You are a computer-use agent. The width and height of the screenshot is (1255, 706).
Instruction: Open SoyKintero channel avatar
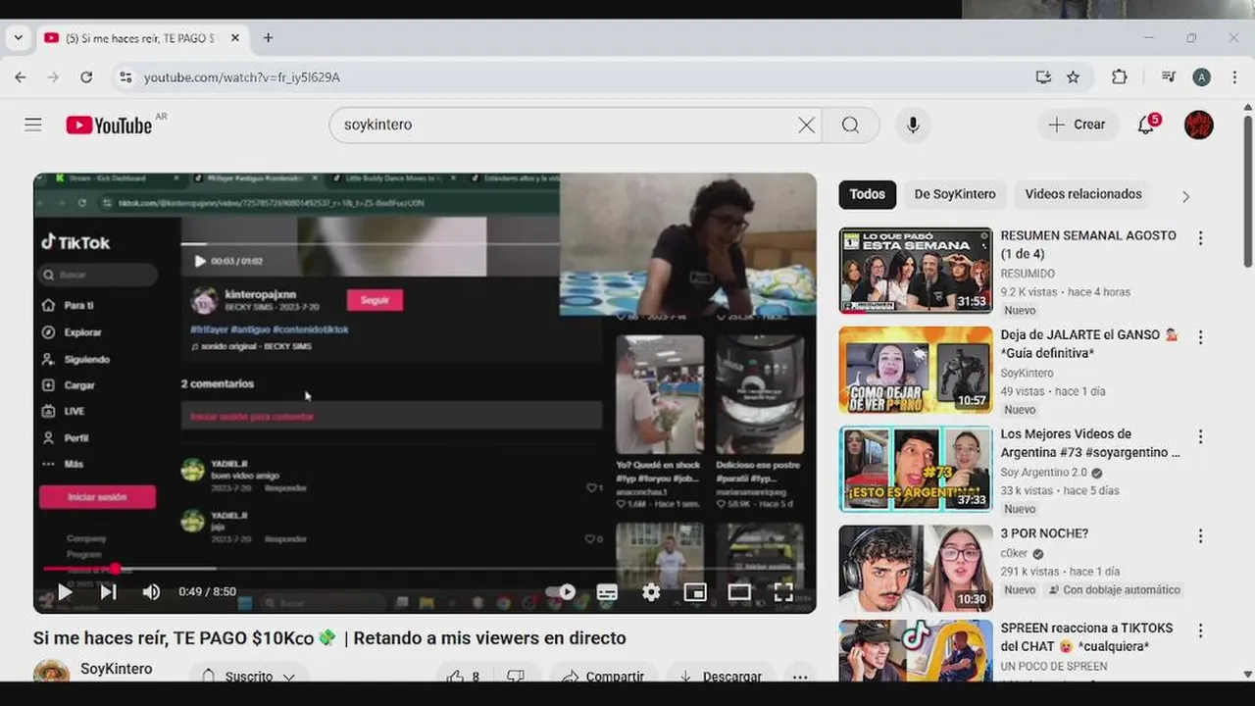pyautogui.click(x=52, y=672)
